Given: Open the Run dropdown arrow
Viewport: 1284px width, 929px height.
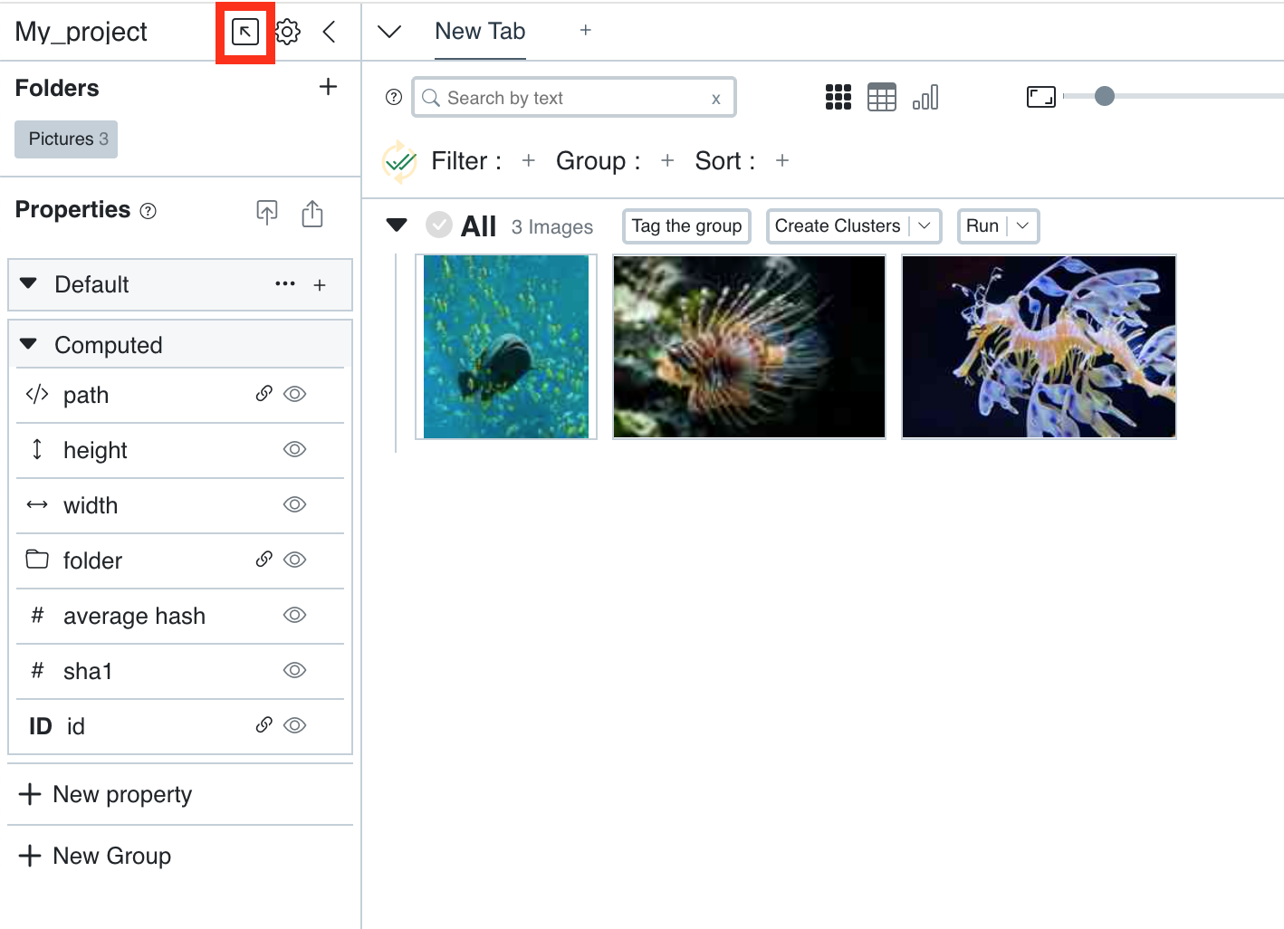Looking at the screenshot, I should 1022,226.
